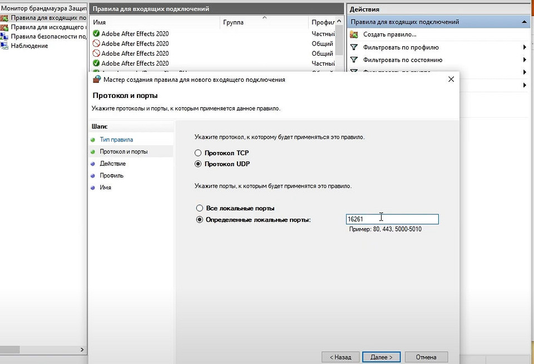Click the Create Rule (Создать правило) icon

(x=354, y=35)
